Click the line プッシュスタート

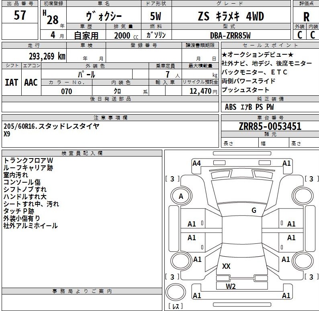245,90
